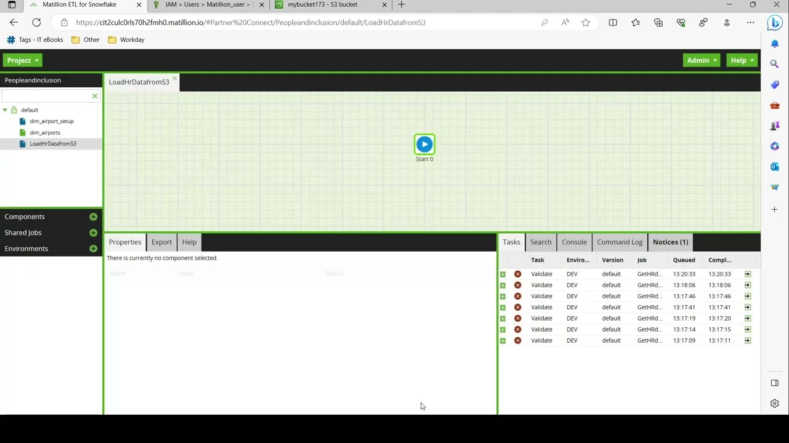The width and height of the screenshot is (789, 443).
Task: Click failed status icon for 13:17:46 task
Action: (518, 297)
